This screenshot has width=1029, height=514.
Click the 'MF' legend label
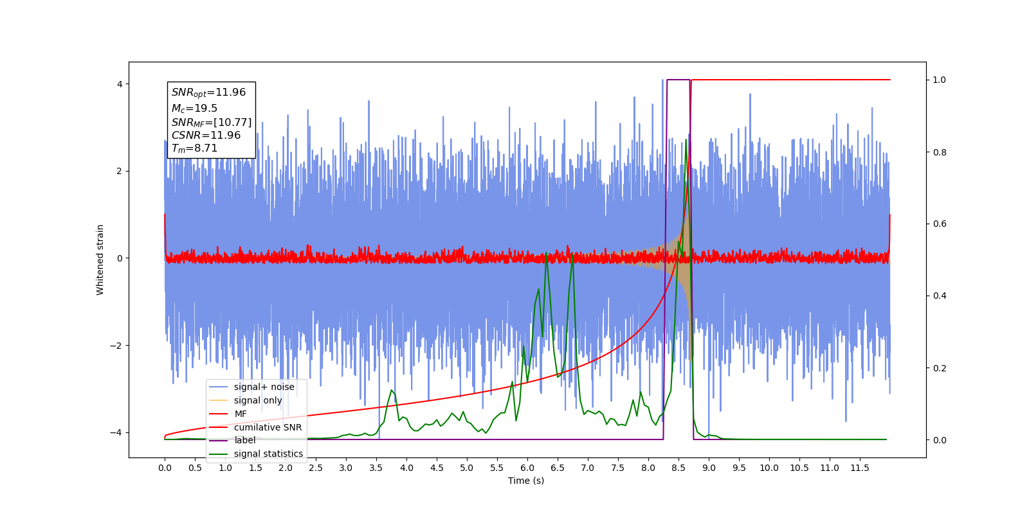click(241, 414)
